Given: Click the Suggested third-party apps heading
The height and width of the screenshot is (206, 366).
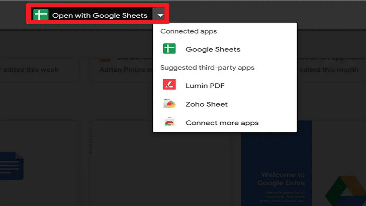Looking at the screenshot, I should point(207,68).
